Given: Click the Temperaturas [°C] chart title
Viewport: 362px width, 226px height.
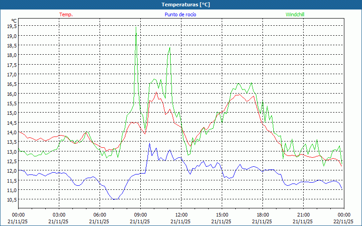Looking at the screenshot, I should (186, 5).
